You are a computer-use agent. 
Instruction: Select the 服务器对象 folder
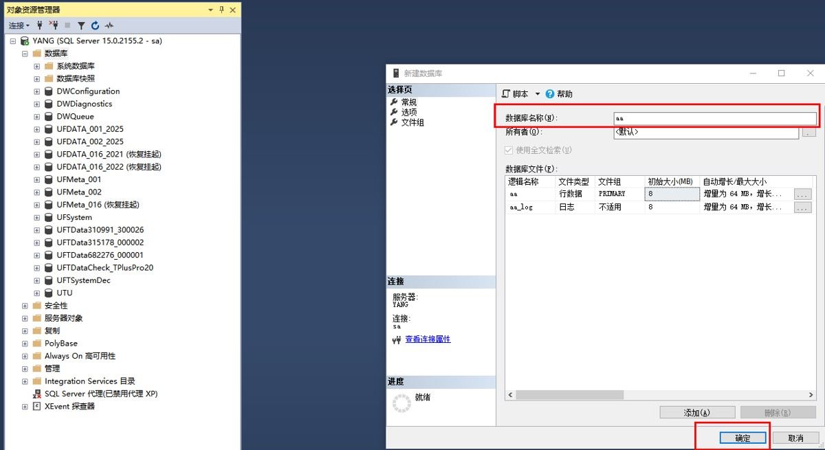[63, 318]
